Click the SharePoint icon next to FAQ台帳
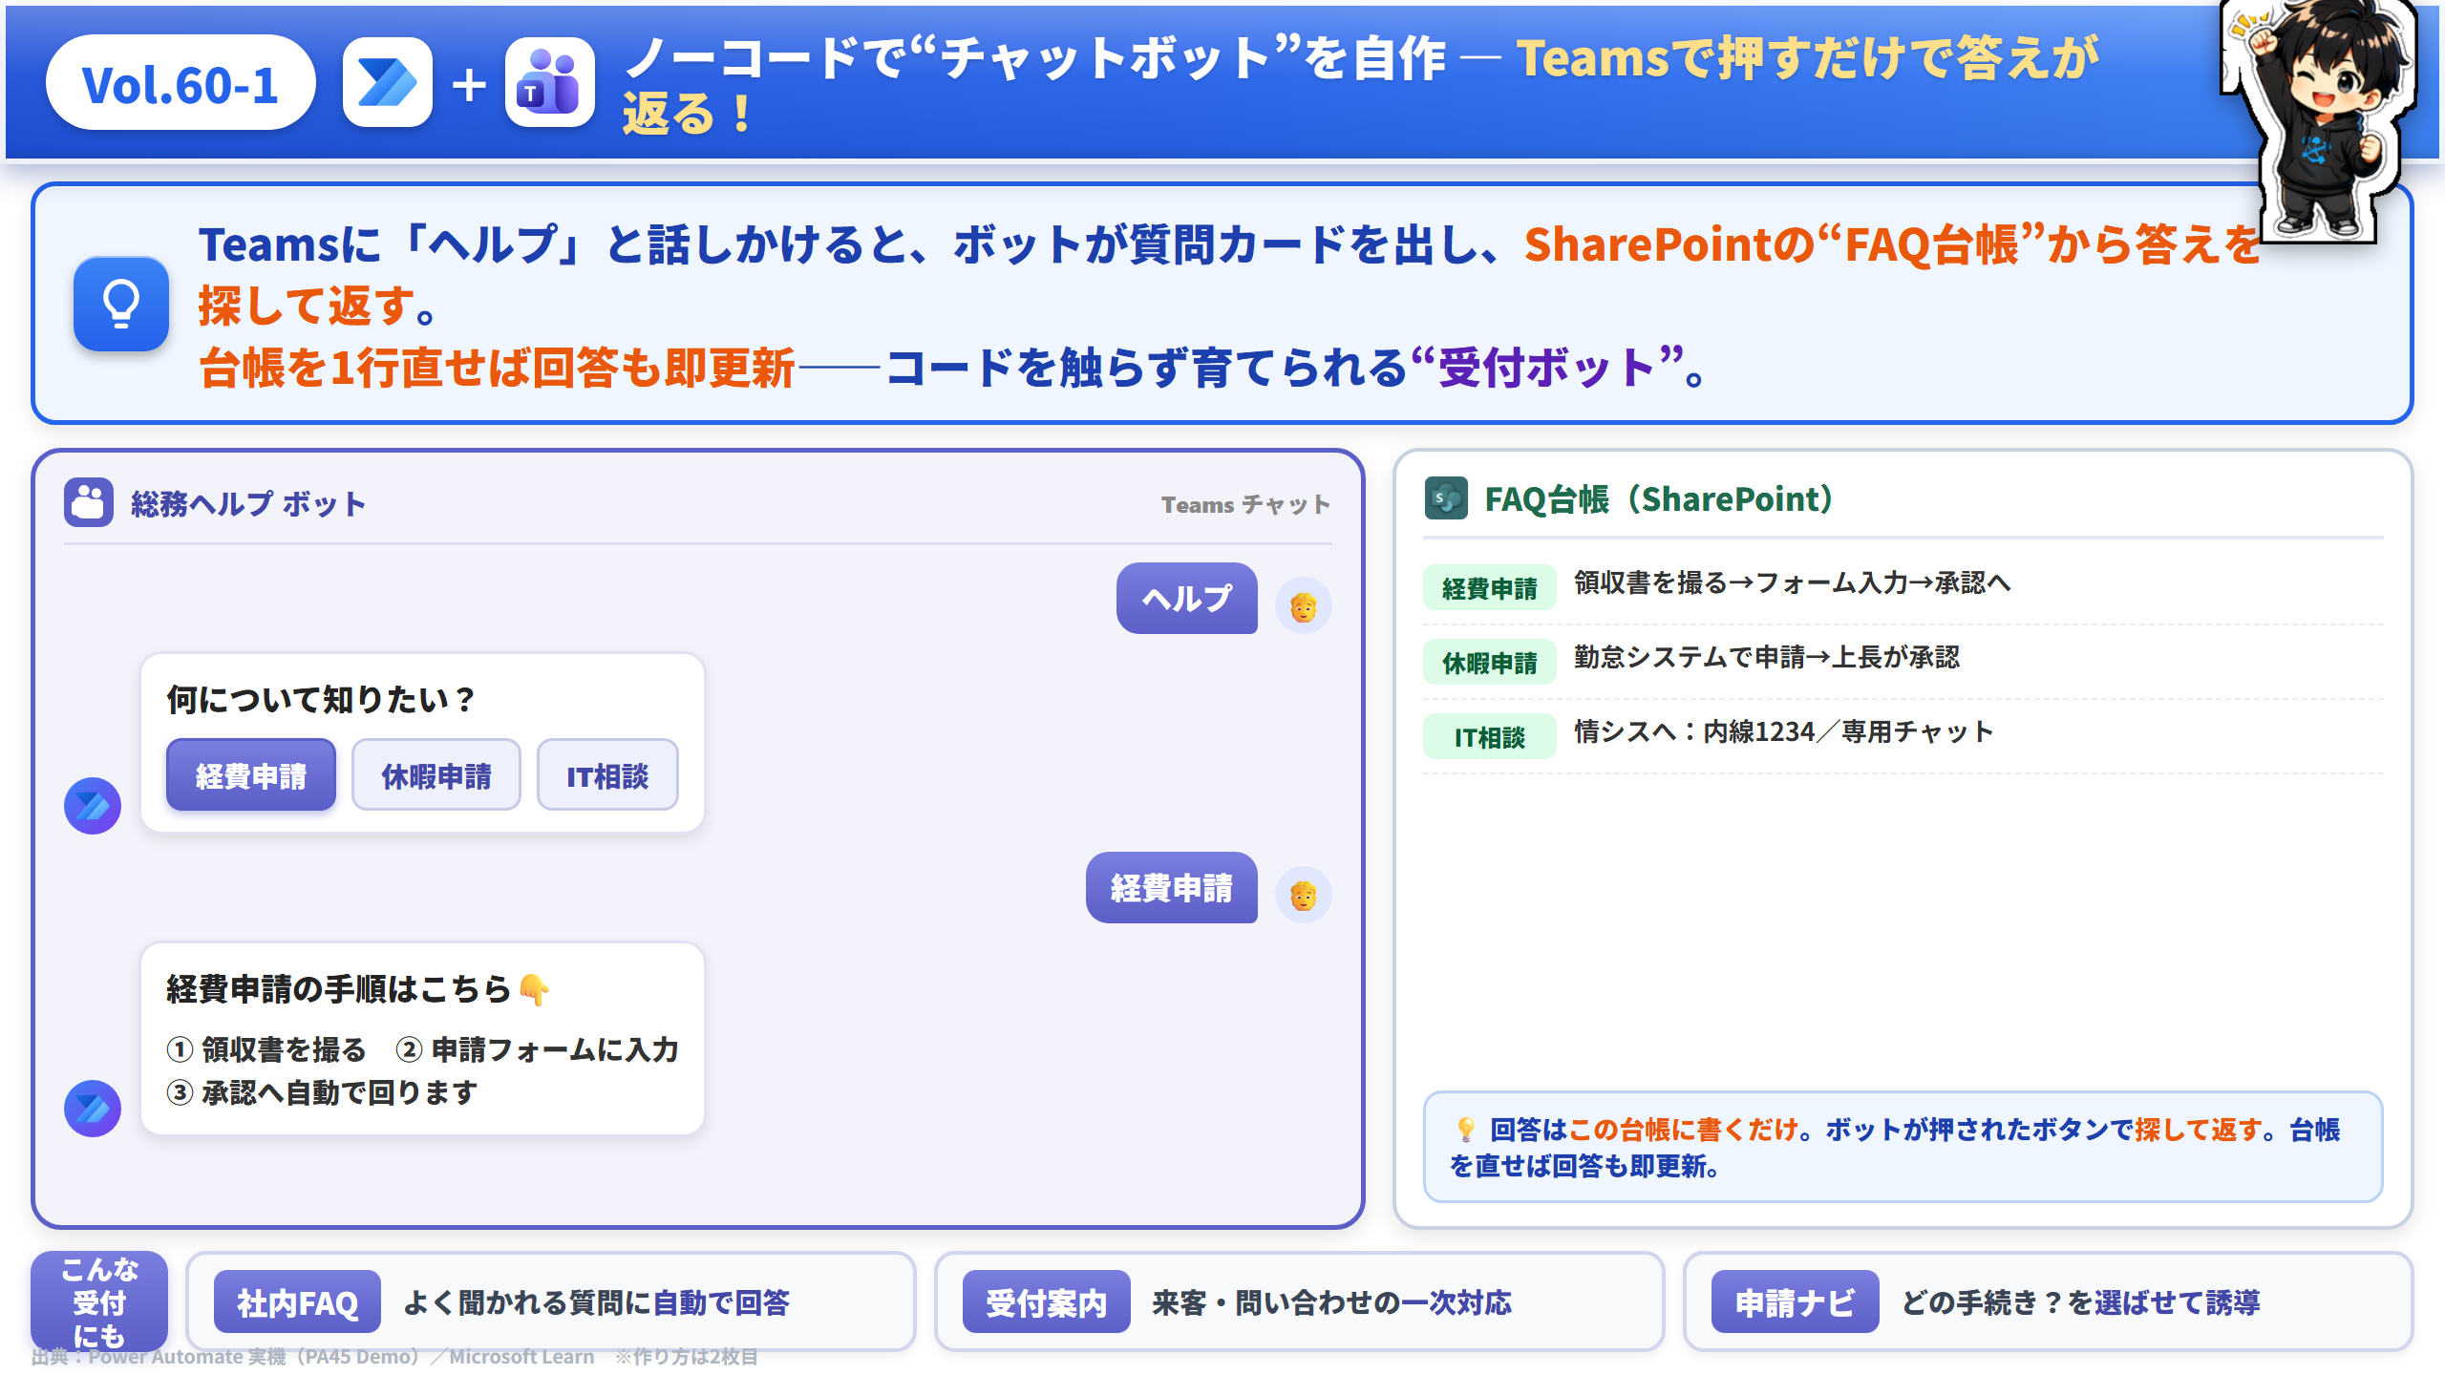The width and height of the screenshot is (2445, 1375). click(x=1446, y=498)
